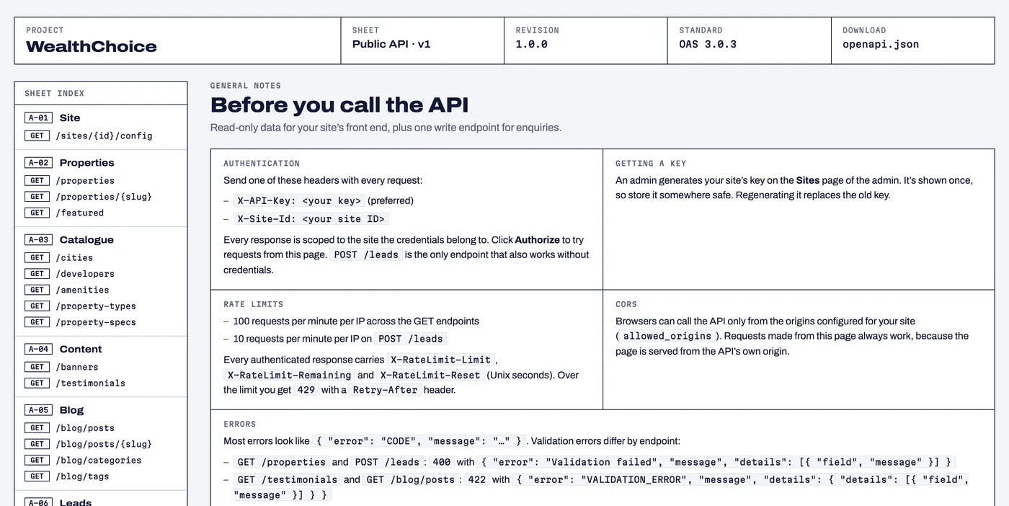Click the GETTING A KEY section label
The width and height of the screenshot is (1009, 506).
click(651, 164)
